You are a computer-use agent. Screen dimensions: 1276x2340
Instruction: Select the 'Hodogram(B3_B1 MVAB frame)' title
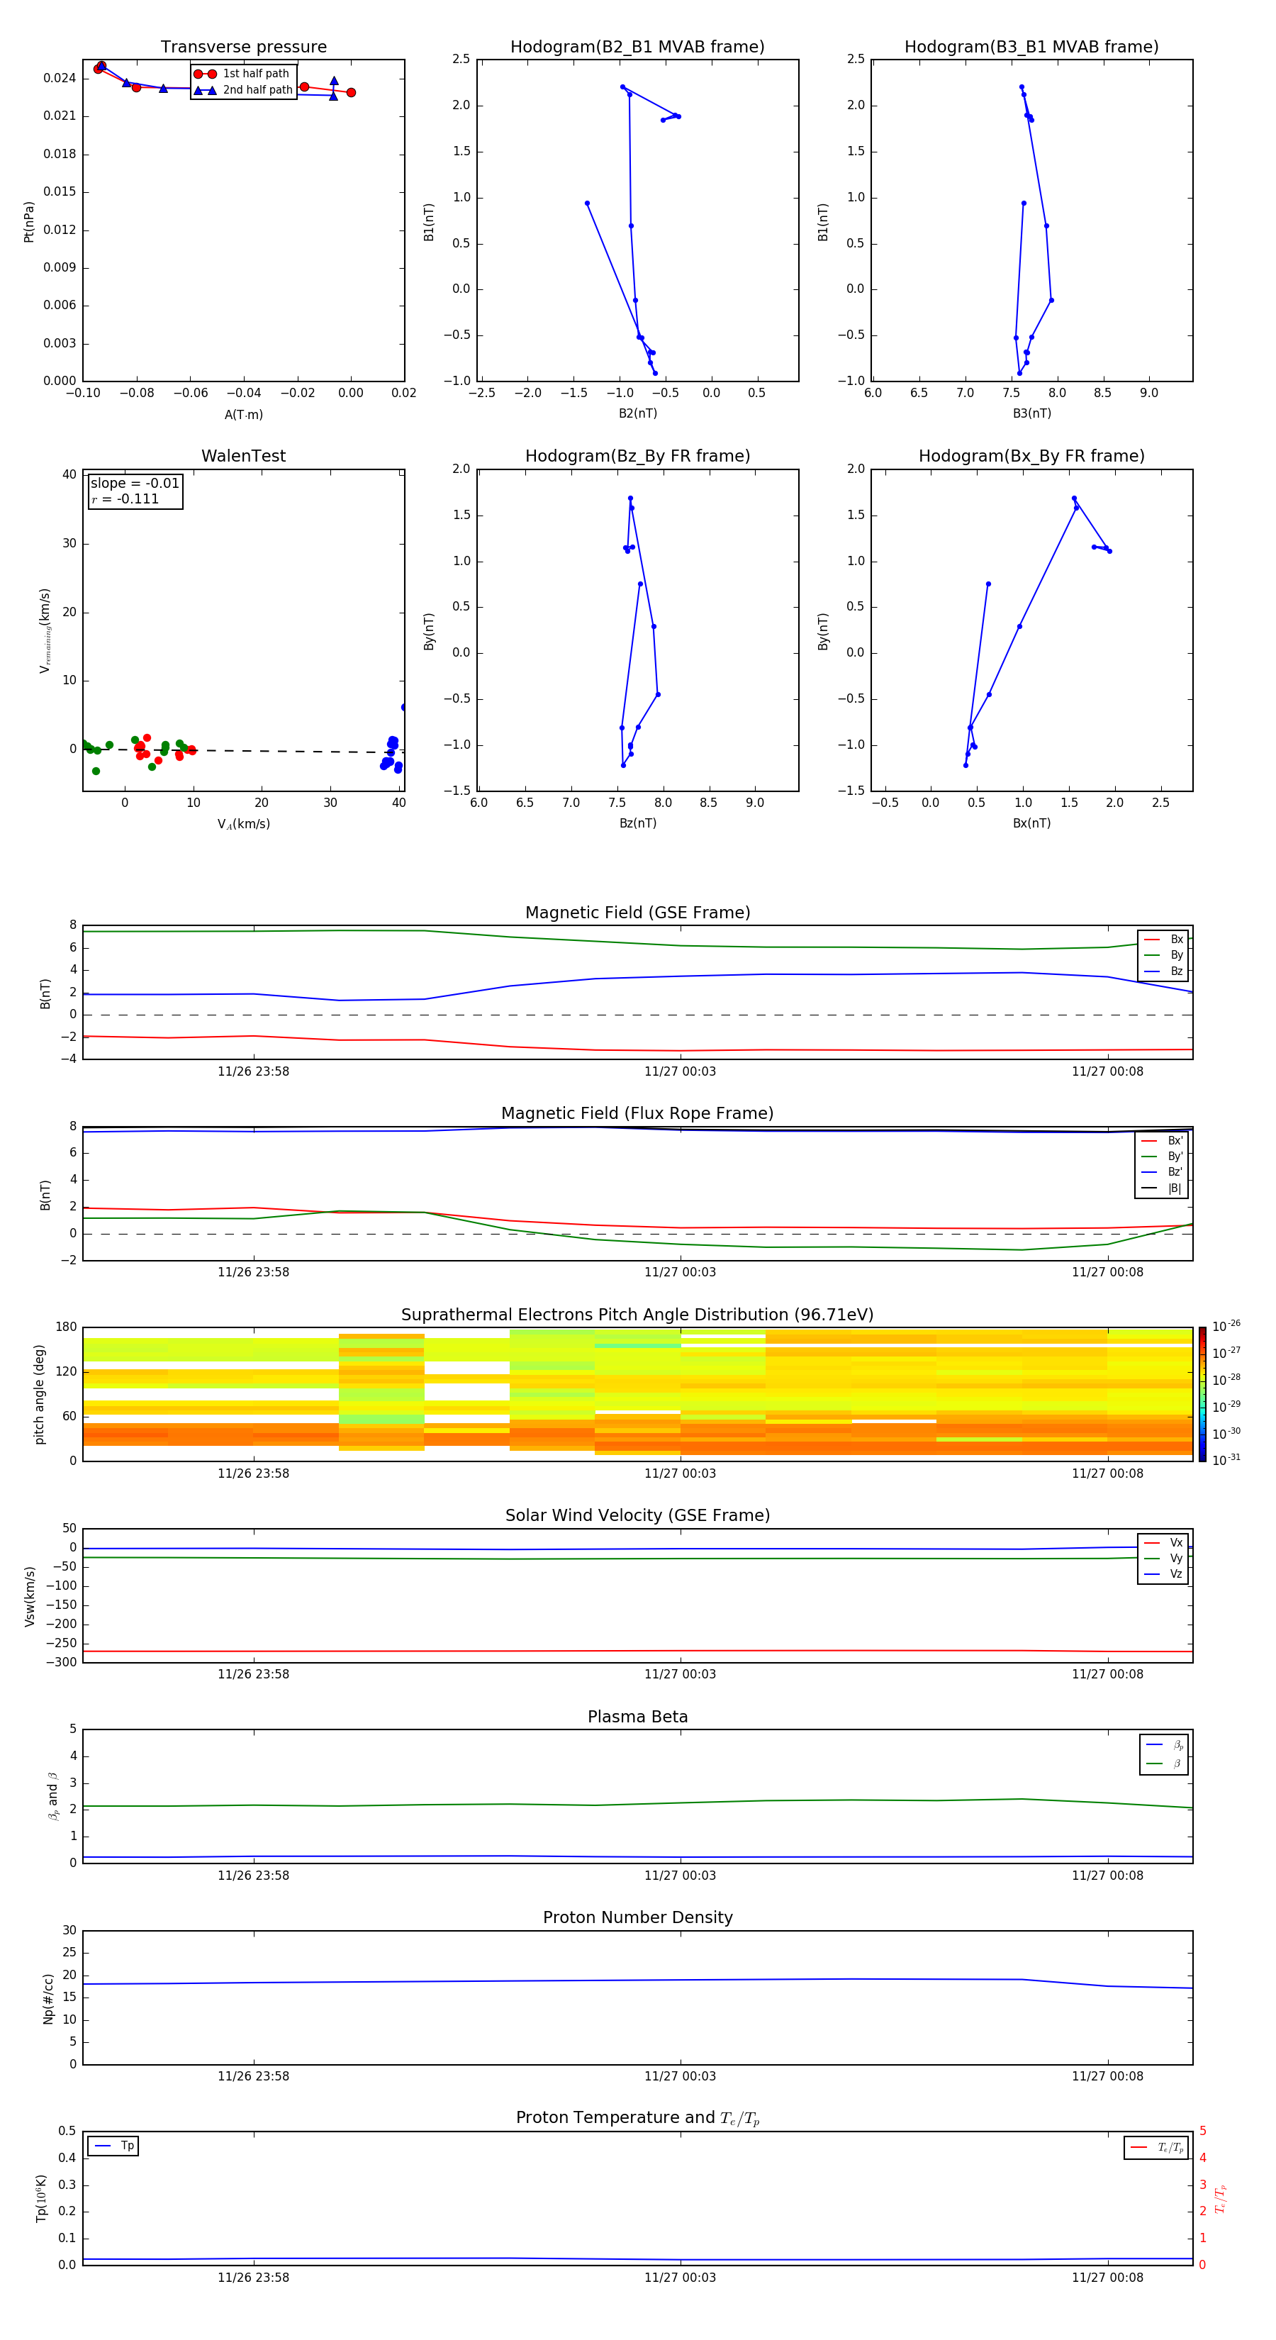(1031, 48)
